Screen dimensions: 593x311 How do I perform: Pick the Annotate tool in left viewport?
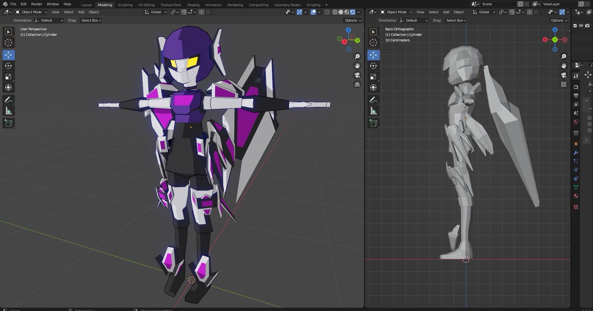point(8,100)
